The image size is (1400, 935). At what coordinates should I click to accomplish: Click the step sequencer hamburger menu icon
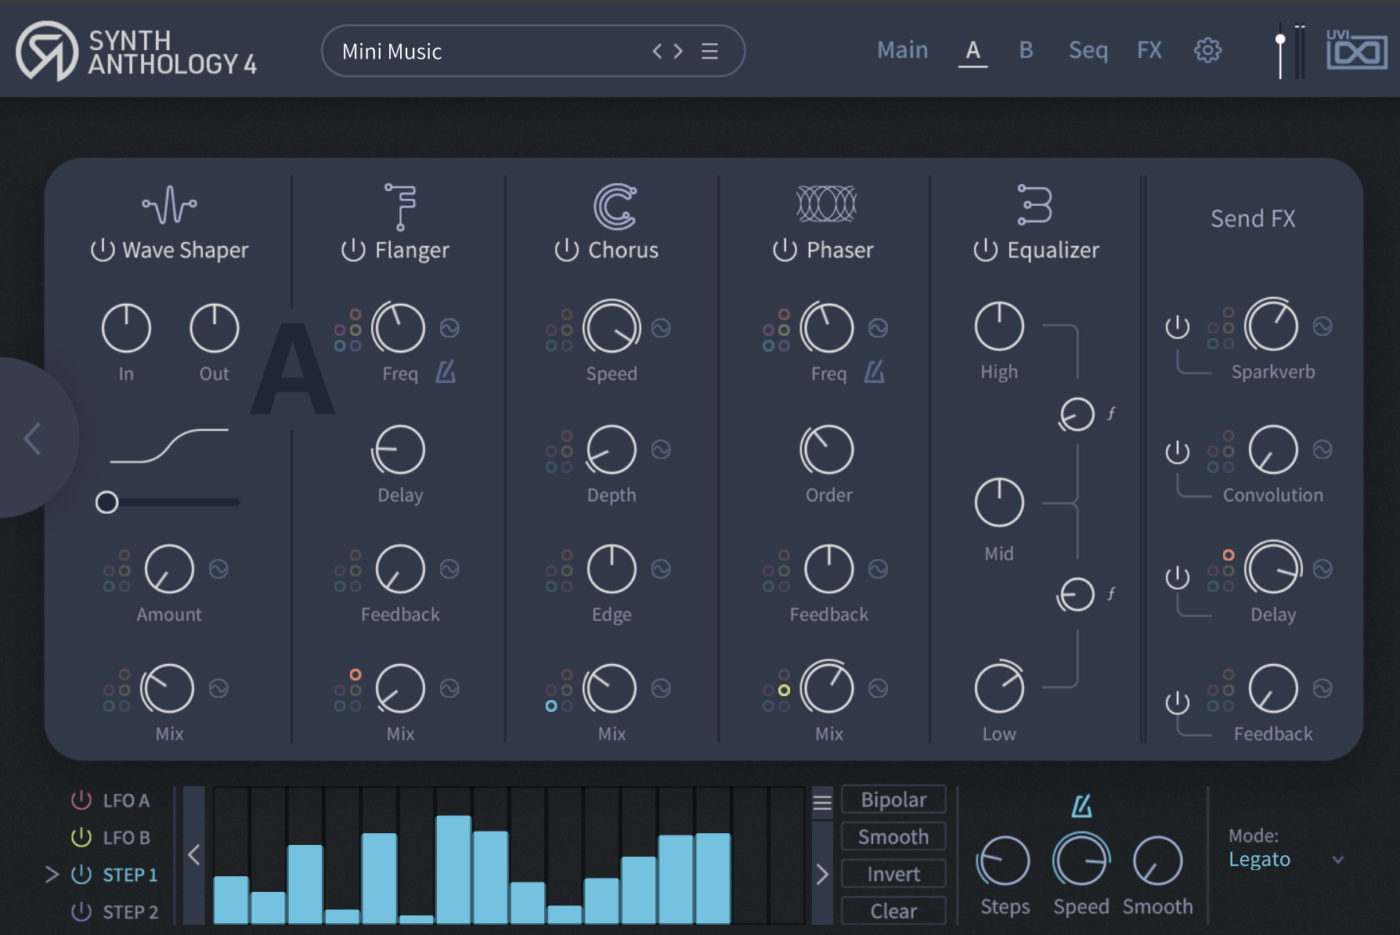coord(821,802)
